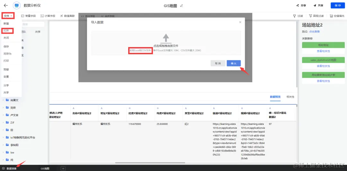Select 计算字段 in the toolbar
Viewport: 347px width, 171px height.
point(48,16)
